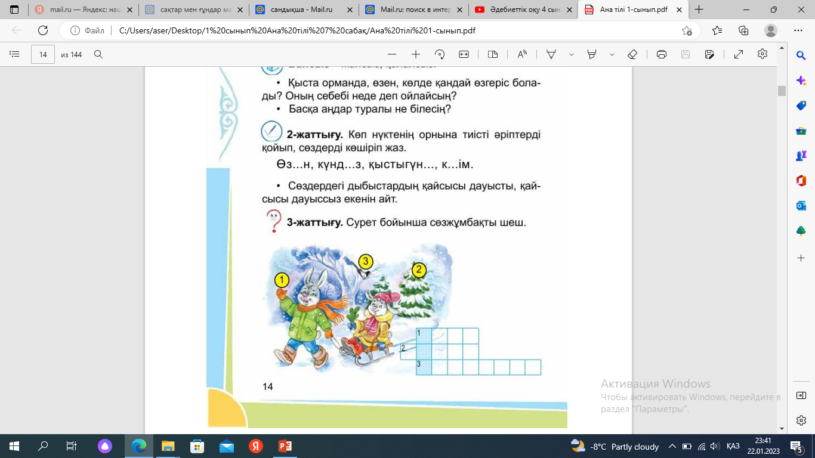The width and height of the screenshot is (815, 458).
Task: Open the tab actions menu
Action: pos(14,10)
